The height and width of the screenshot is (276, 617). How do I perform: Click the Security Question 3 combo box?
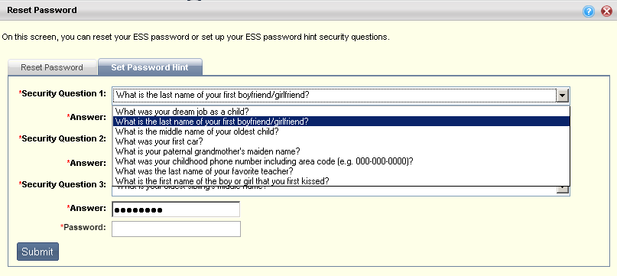click(341, 190)
